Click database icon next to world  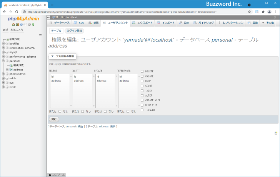tap(7, 87)
